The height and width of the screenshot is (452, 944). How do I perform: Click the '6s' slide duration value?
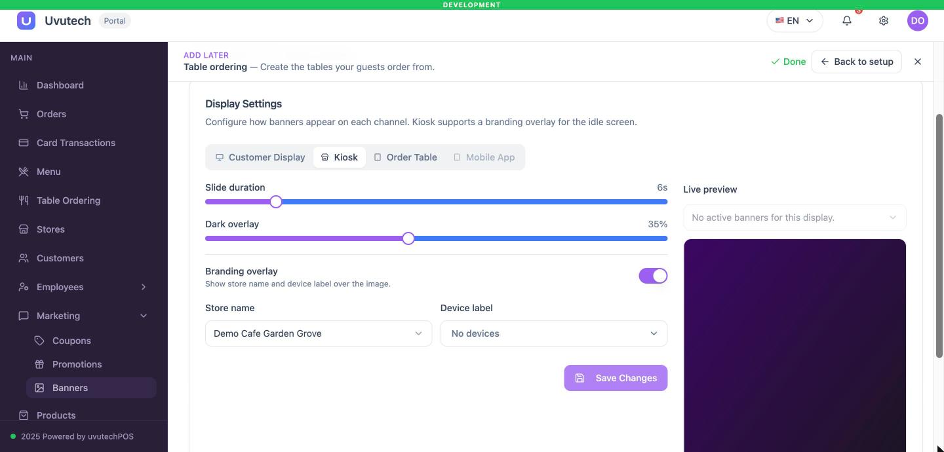coord(662,187)
